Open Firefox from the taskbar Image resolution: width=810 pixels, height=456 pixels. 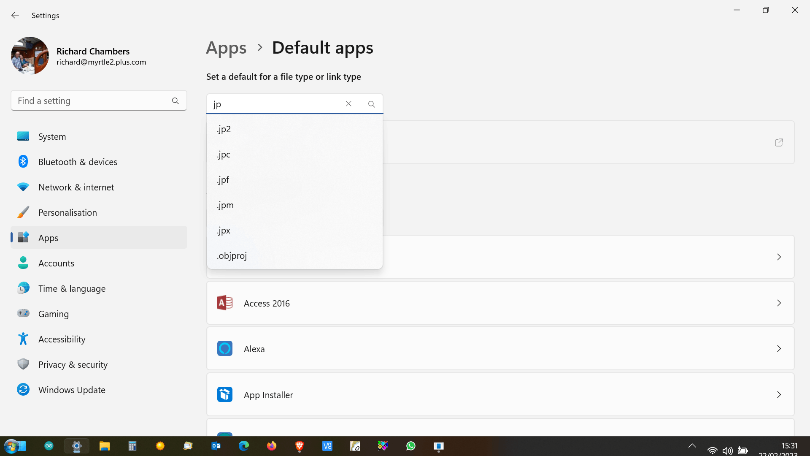pyautogui.click(x=272, y=446)
